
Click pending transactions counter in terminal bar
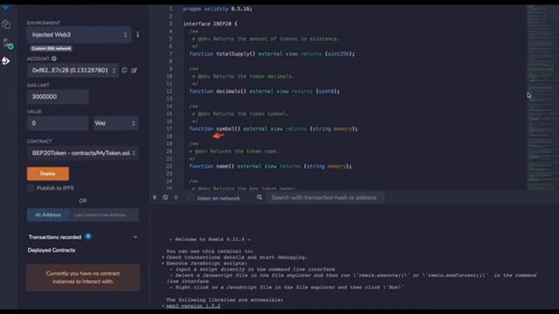(176, 198)
